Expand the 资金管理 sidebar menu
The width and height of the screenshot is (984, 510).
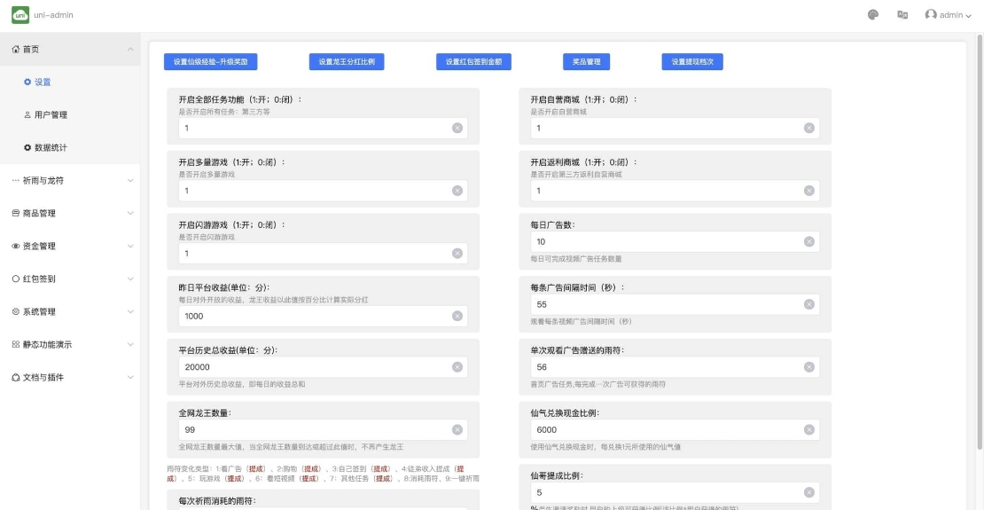[130, 247]
